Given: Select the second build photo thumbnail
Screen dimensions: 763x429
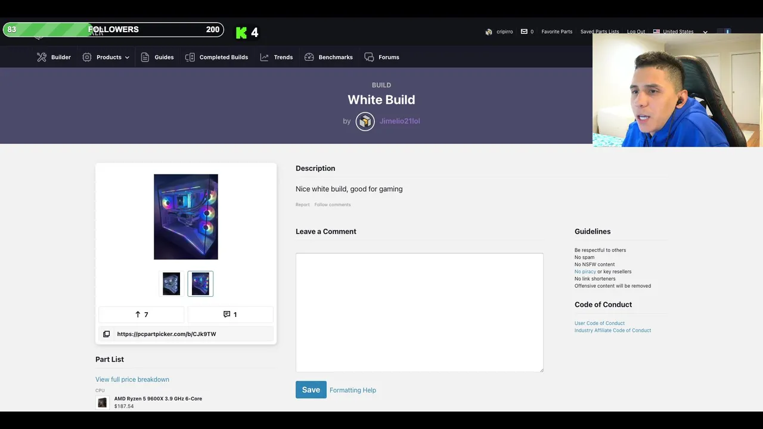Looking at the screenshot, I should pos(200,284).
